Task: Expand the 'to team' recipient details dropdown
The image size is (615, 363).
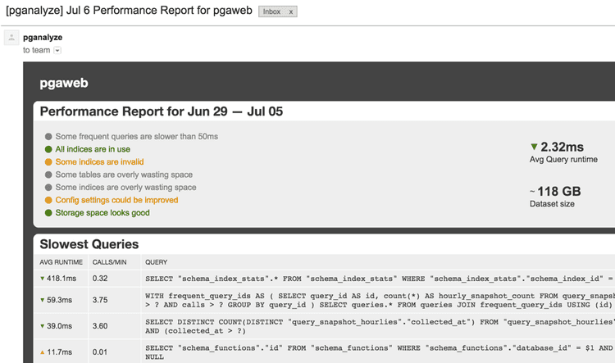Action: pos(57,50)
